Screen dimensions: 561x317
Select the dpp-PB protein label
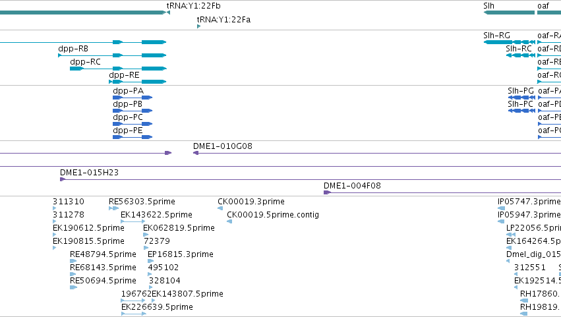(x=127, y=104)
